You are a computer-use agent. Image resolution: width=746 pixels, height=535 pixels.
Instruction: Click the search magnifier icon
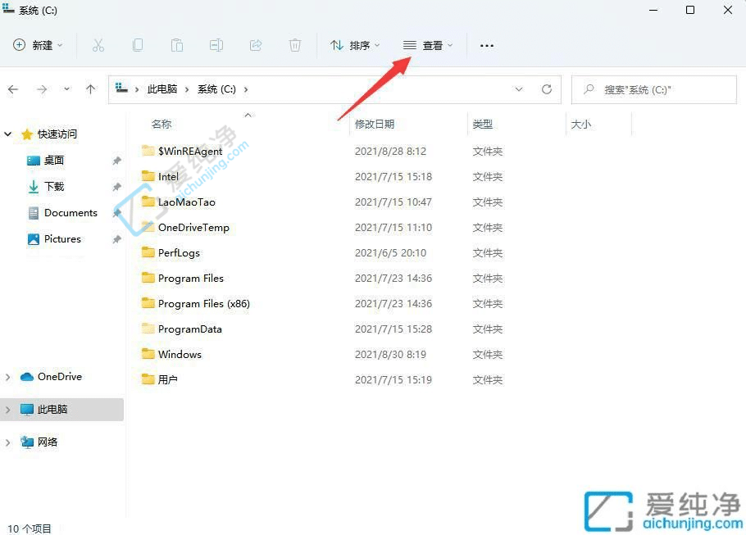point(589,89)
